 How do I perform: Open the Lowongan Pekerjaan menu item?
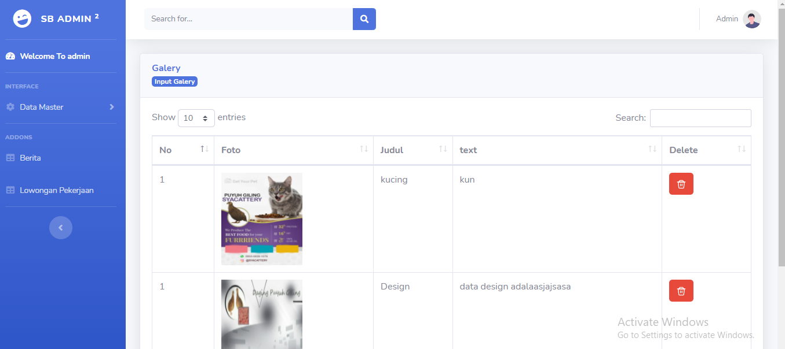[57, 190]
